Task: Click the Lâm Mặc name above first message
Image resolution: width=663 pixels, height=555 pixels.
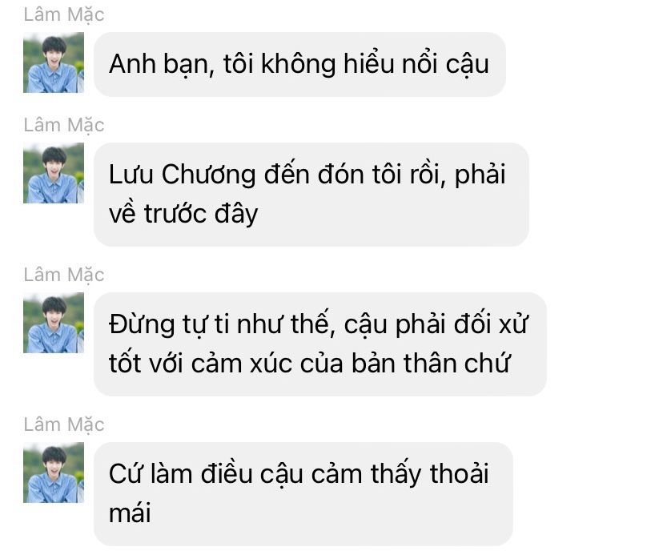Action: point(64,14)
